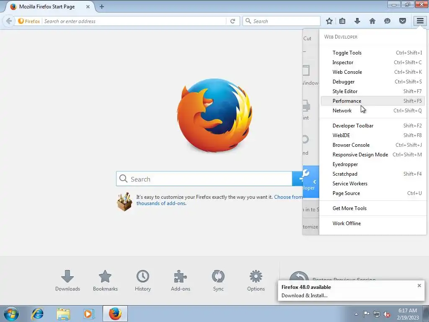
Task: Click Get More Tools
Action: [372, 208]
